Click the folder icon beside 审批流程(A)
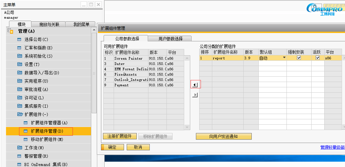Image resolution: width=345 pixels, height=167 pixels. (x=20, y=89)
